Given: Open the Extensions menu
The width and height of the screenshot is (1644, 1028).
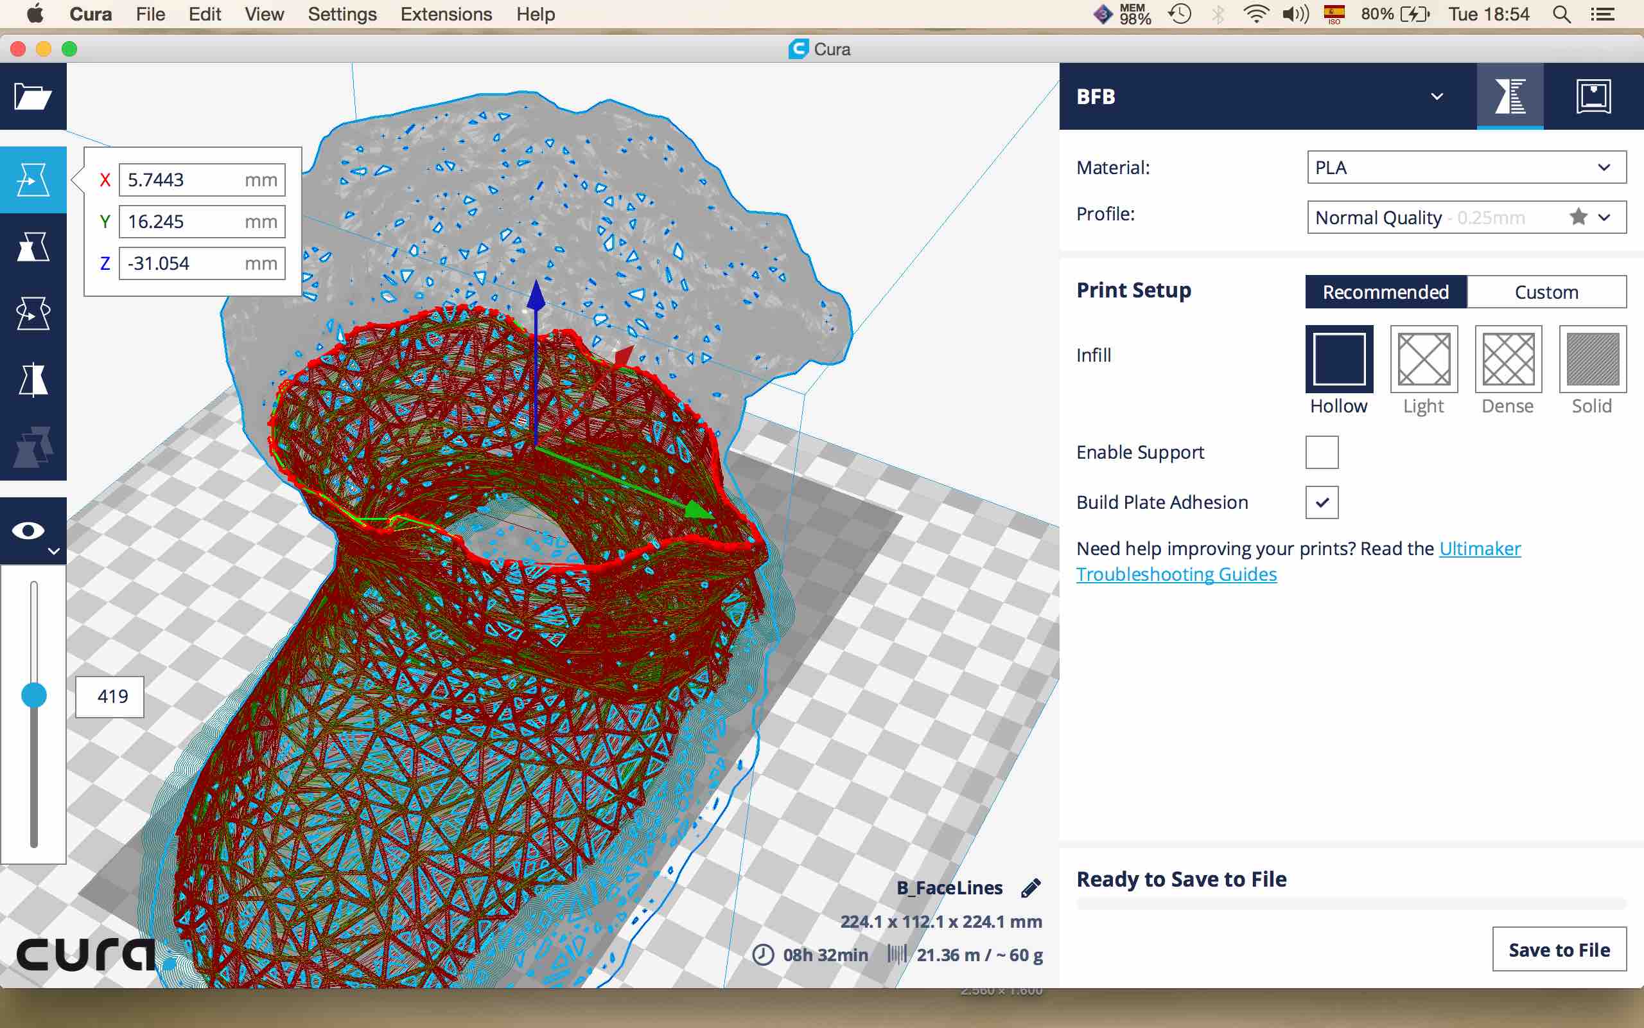Looking at the screenshot, I should tap(446, 14).
